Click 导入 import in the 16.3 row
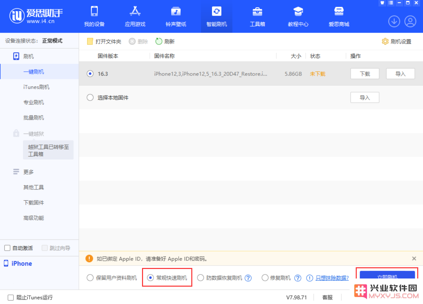 click(401, 74)
